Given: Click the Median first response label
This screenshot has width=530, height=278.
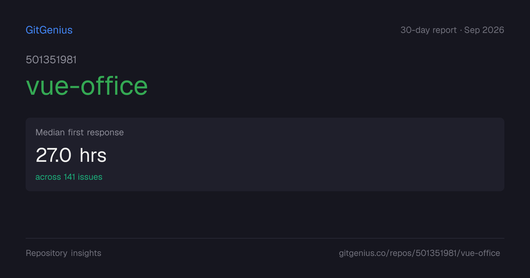Looking at the screenshot, I should pos(79,132).
